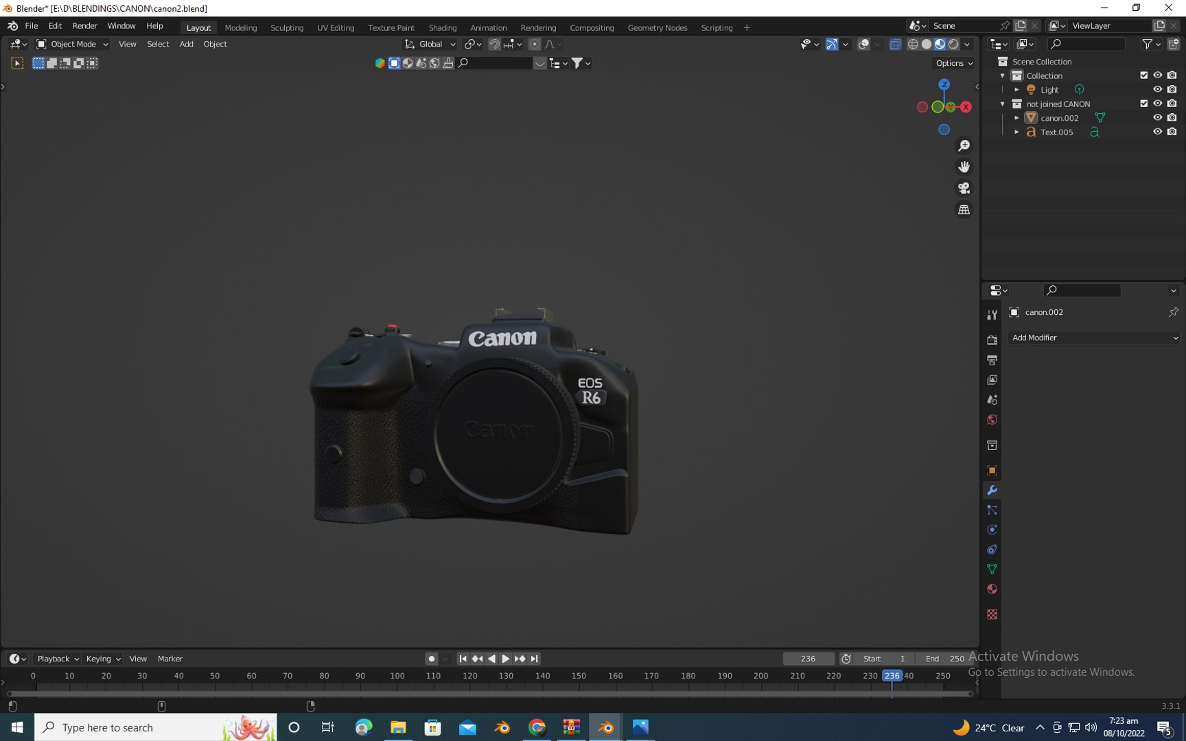Hide canon.002 in the viewport
Viewport: 1186px width, 741px height.
[x=1157, y=117]
